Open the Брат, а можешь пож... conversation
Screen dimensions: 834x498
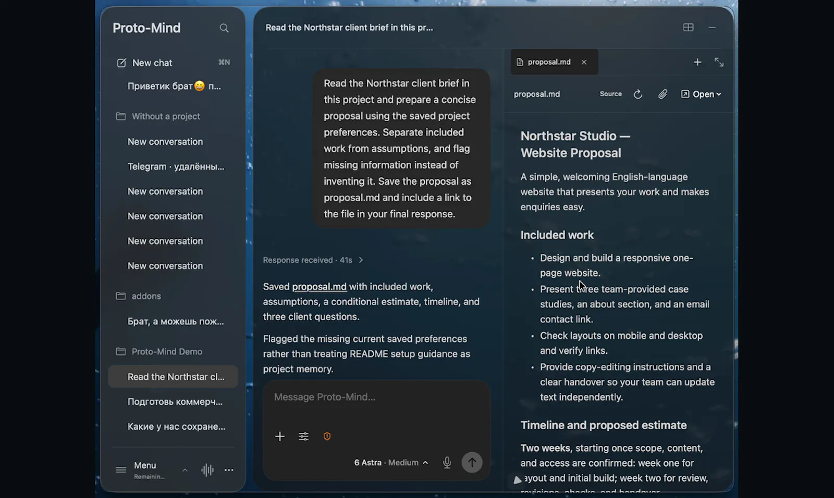(x=176, y=322)
